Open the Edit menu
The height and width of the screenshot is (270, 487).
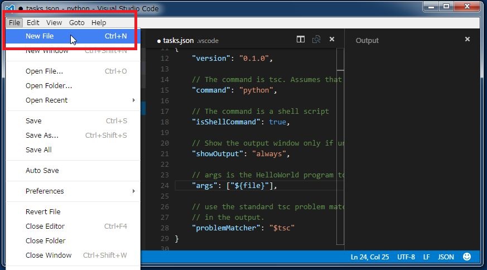pos(32,23)
